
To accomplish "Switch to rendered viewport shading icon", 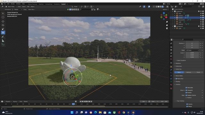I will click(x=163, y=6).
